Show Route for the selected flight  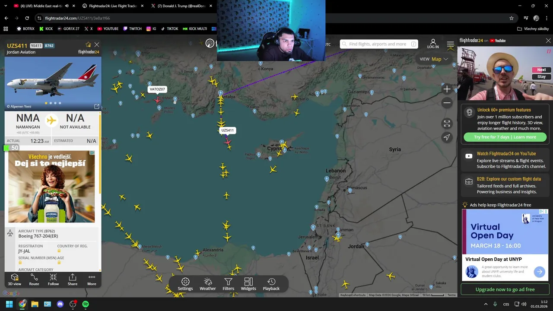tap(34, 279)
